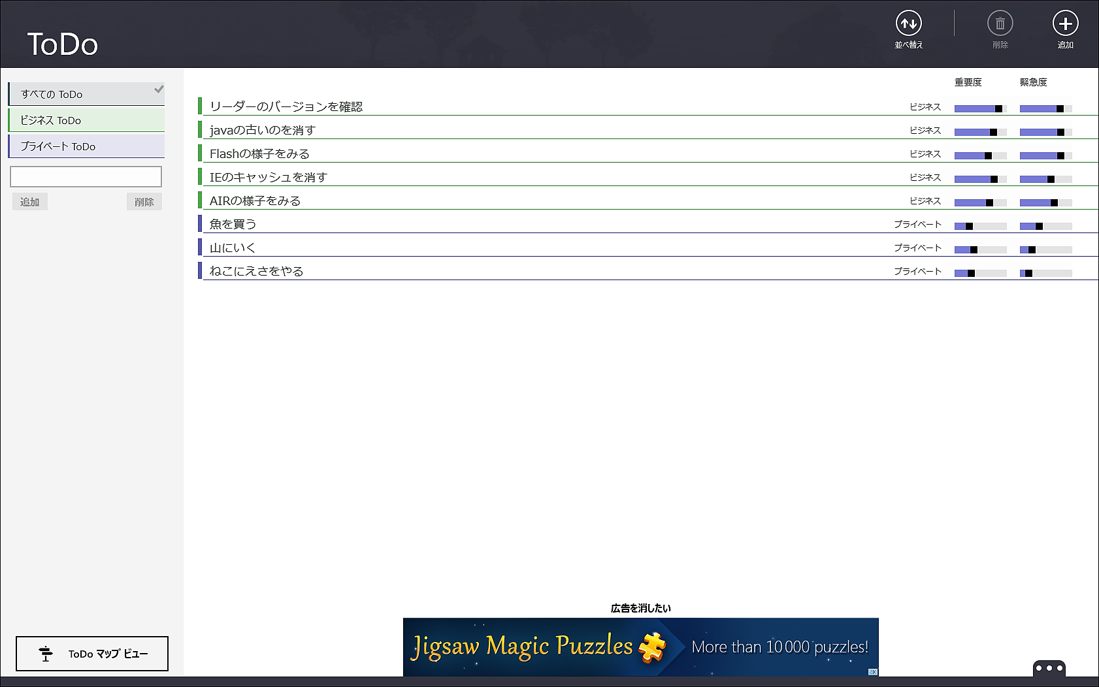The image size is (1099, 687).
Task: Adjust the 緊急度 slider for 山にいく
Action: (1044, 249)
